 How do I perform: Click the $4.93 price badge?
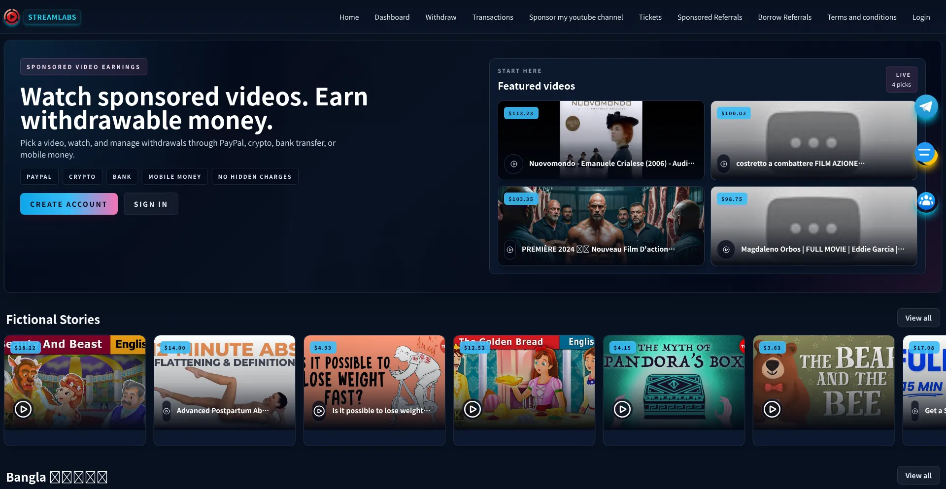[323, 348]
